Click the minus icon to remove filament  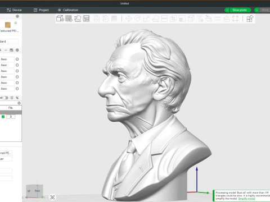click(6, 50)
